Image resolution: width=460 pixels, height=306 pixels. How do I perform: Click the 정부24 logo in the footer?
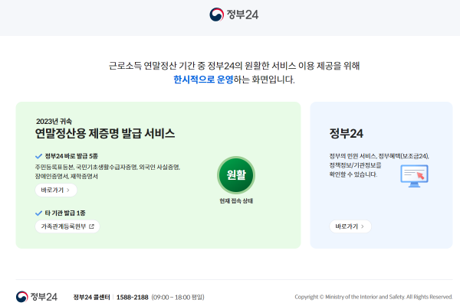(x=36, y=296)
